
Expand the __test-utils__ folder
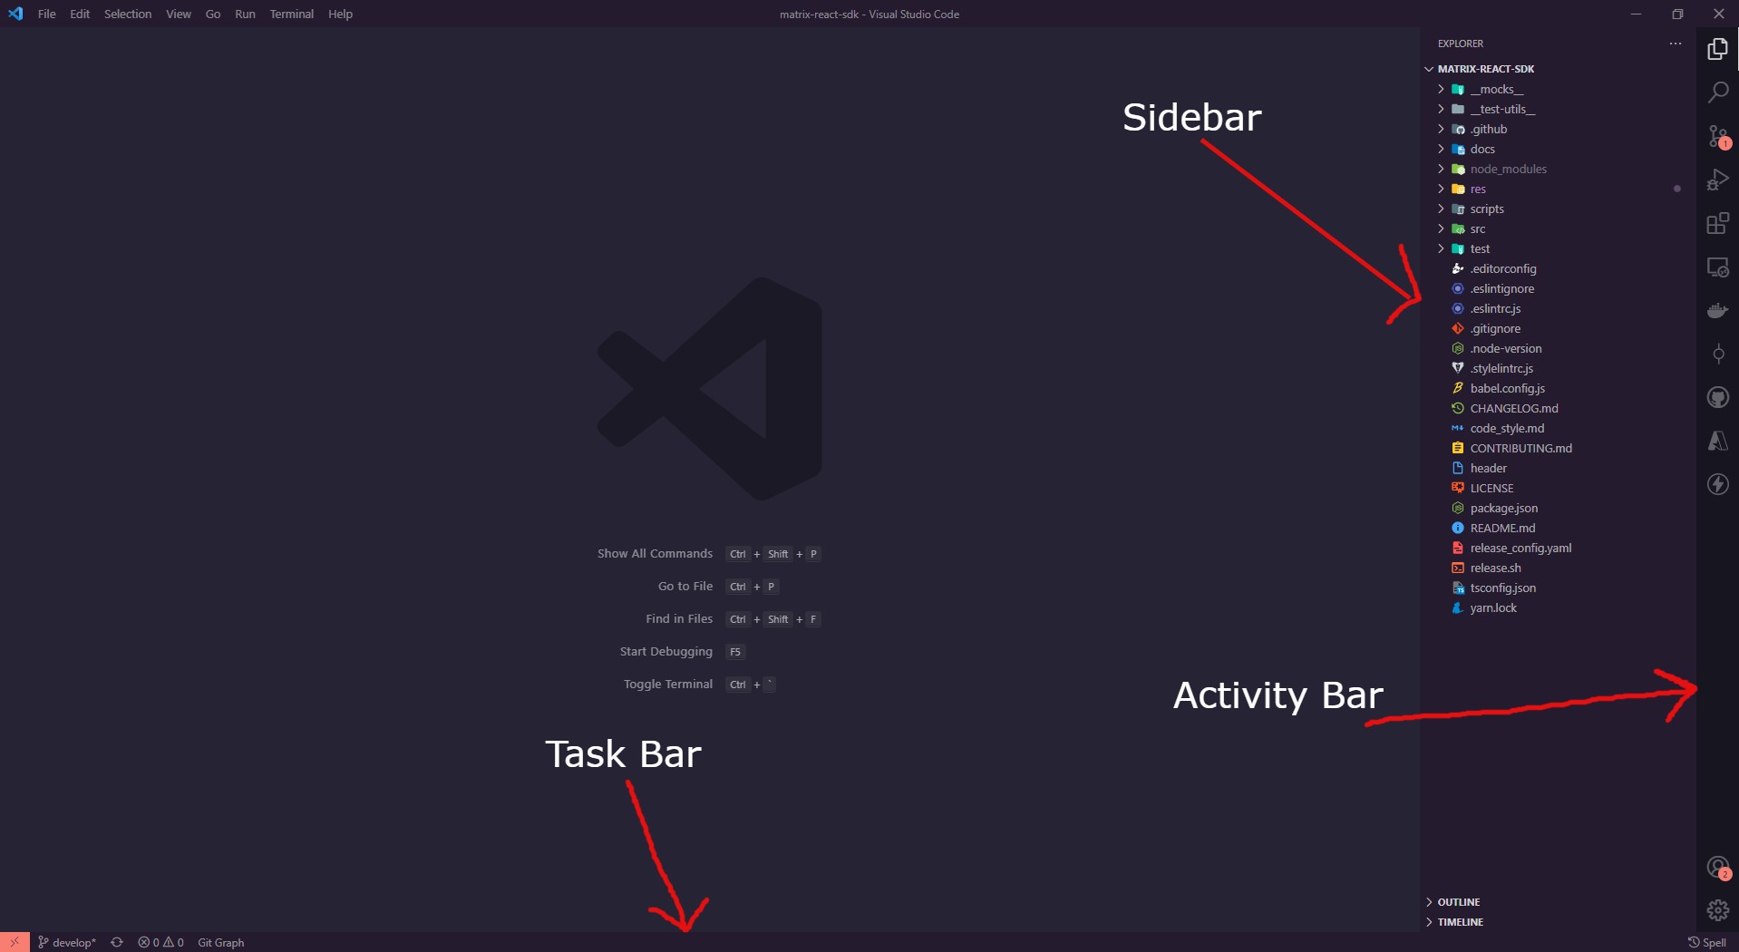click(1558, 109)
